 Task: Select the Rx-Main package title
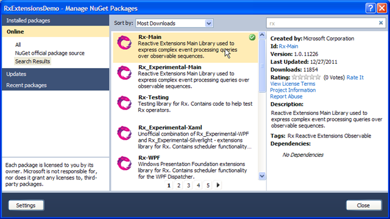[150, 37]
